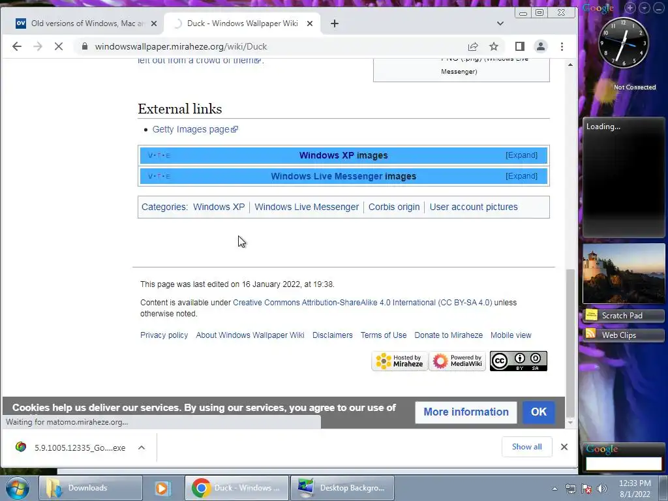Click the Hosted by Miraheze badge
The width and height of the screenshot is (668, 501).
(400, 361)
